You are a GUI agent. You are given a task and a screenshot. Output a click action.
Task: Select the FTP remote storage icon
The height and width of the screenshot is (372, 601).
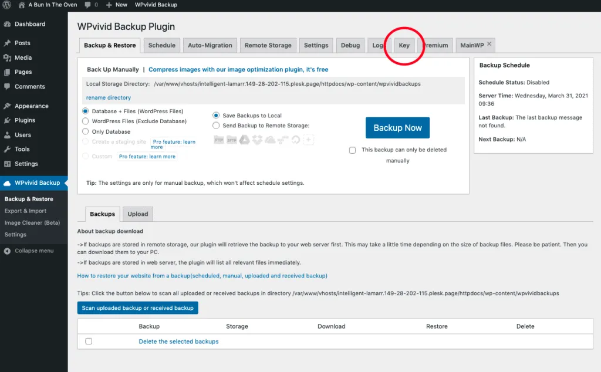click(x=218, y=140)
